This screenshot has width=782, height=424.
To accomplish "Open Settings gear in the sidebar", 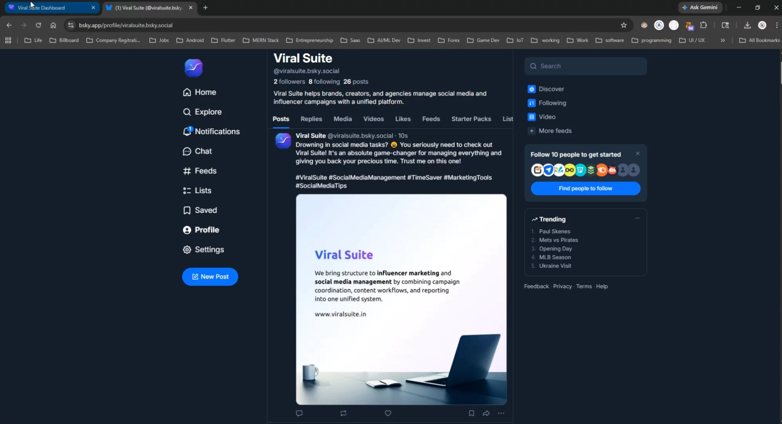I will (x=203, y=250).
